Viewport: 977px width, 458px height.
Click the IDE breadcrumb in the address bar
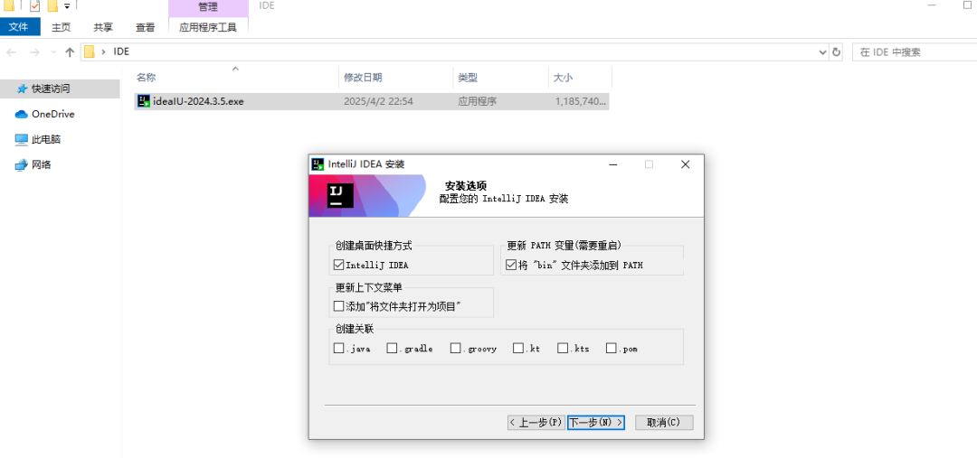click(121, 52)
